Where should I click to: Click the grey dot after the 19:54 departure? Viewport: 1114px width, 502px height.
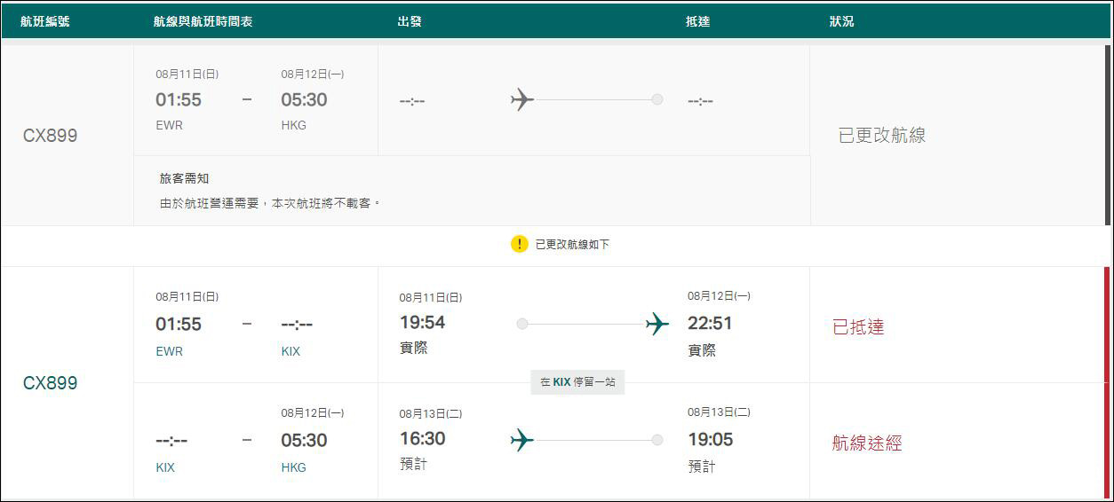(x=522, y=324)
